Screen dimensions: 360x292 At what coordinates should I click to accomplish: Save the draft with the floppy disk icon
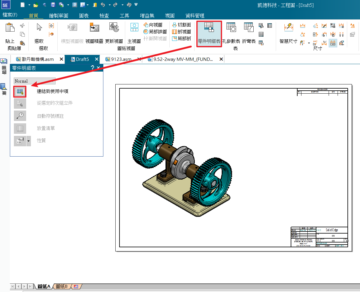53,5
